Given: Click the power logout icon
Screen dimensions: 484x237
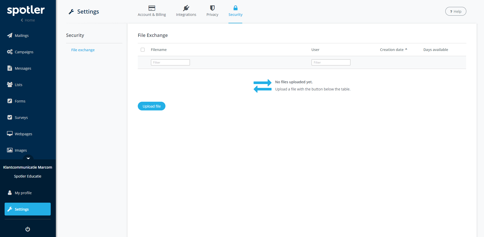Looking at the screenshot, I should coord(28,229).
